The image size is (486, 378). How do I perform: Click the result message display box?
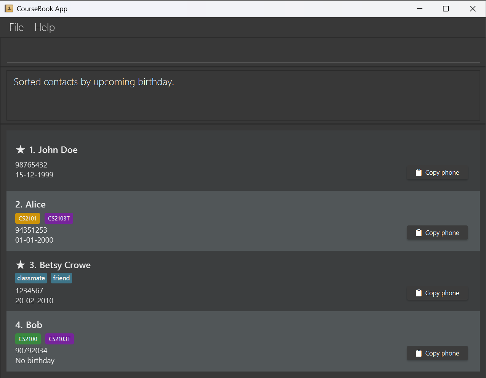pyautogui.click(x=243, y=95)
